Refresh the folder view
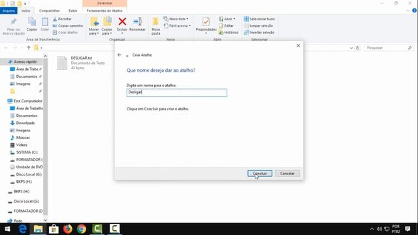 (x=357, y=48)
